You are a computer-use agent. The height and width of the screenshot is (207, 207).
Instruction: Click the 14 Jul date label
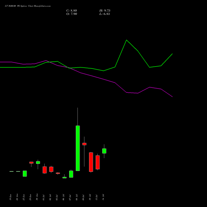click(x=103, y=197)
